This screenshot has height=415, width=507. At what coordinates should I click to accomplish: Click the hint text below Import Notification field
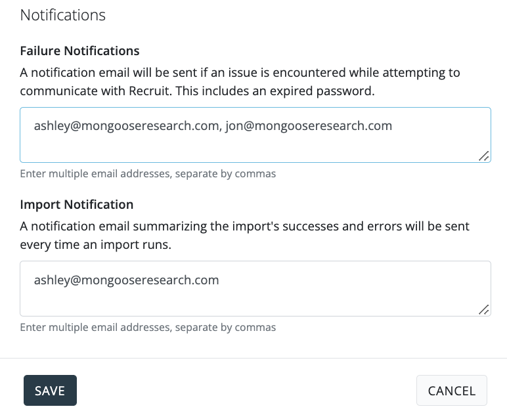[148, 327]
